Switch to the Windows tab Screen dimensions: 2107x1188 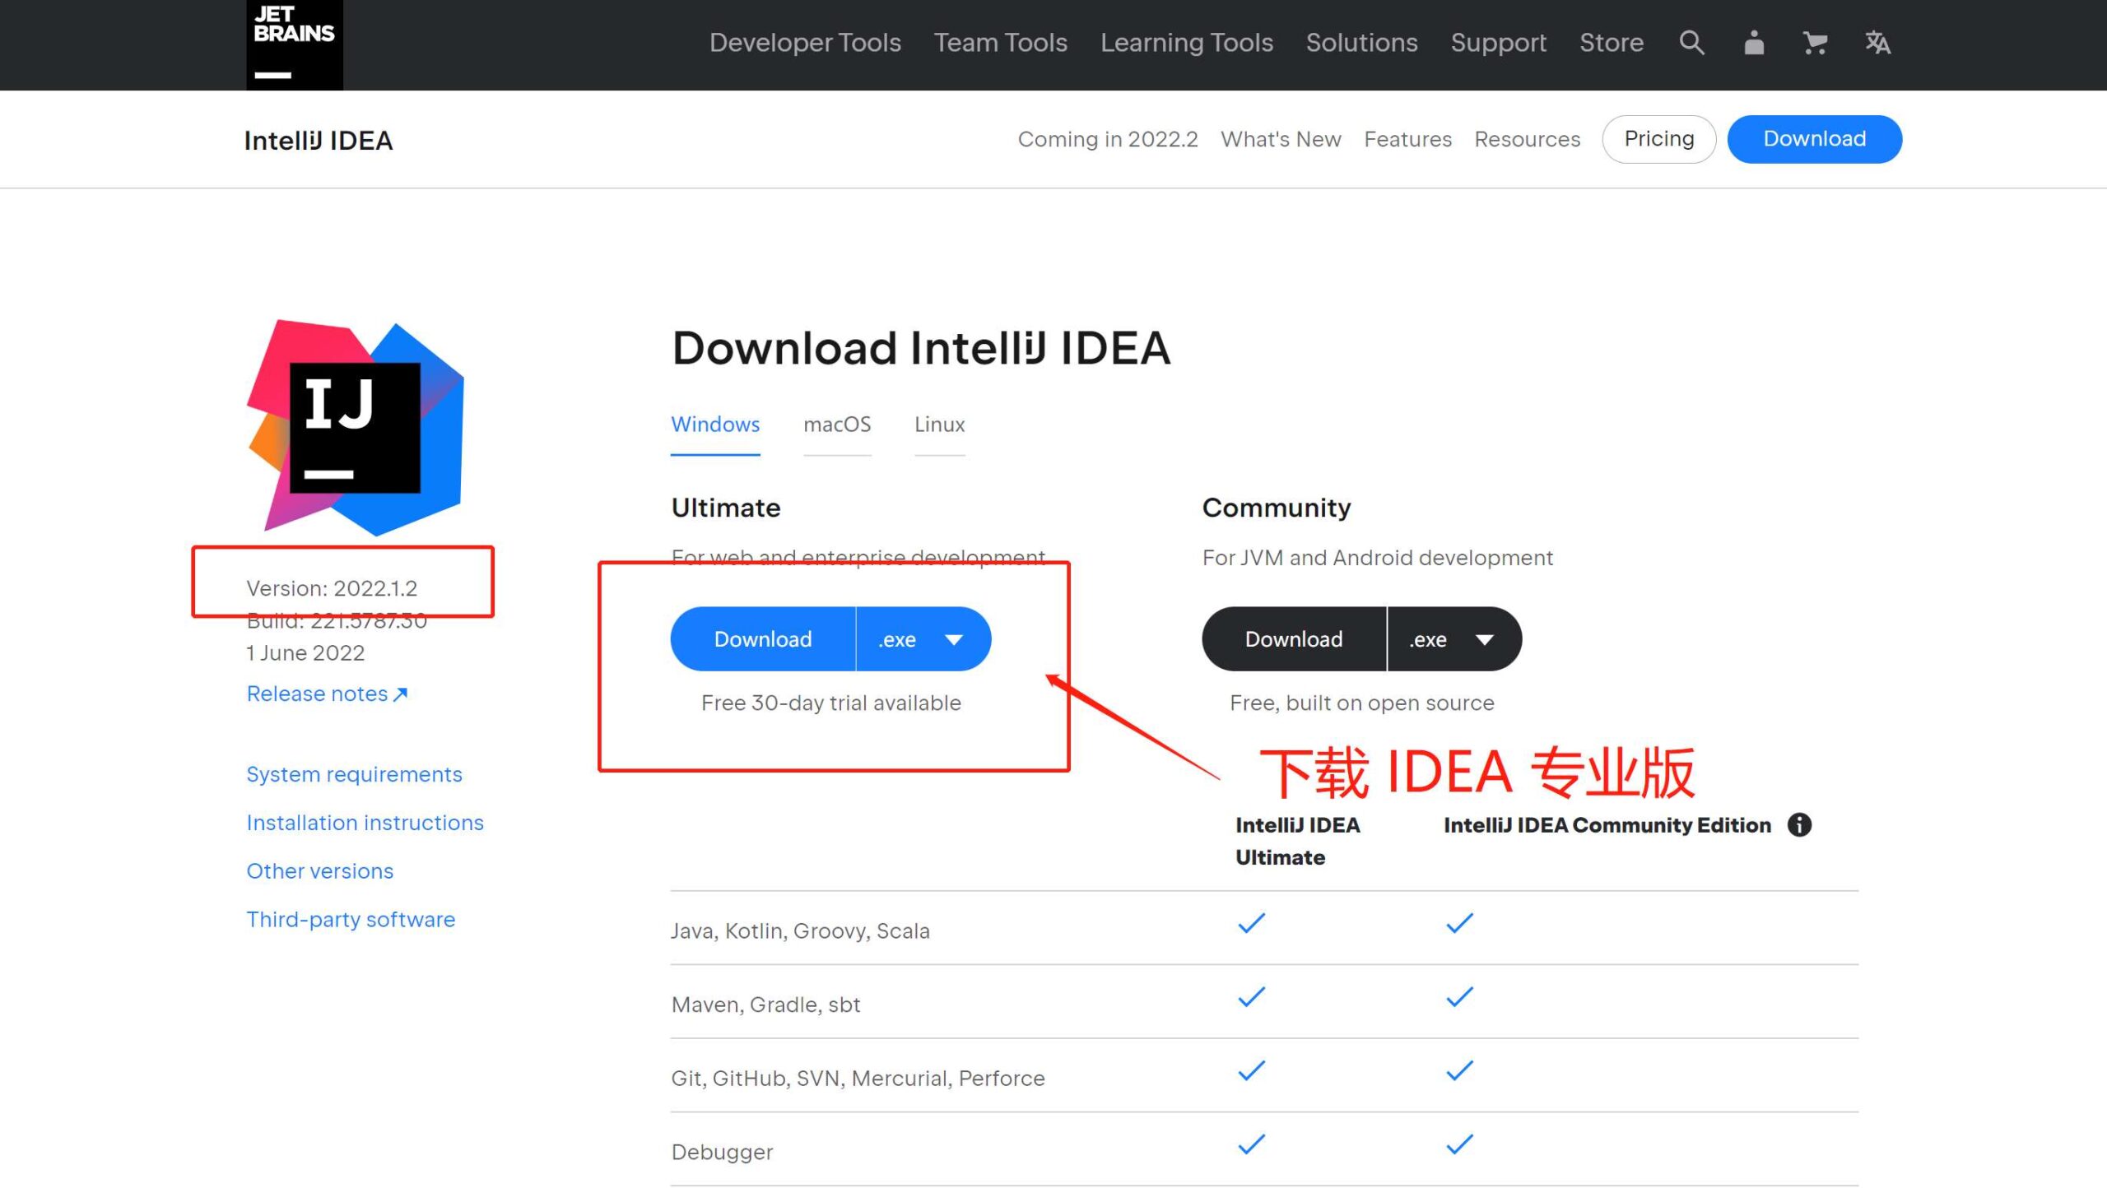coord(715,425)
